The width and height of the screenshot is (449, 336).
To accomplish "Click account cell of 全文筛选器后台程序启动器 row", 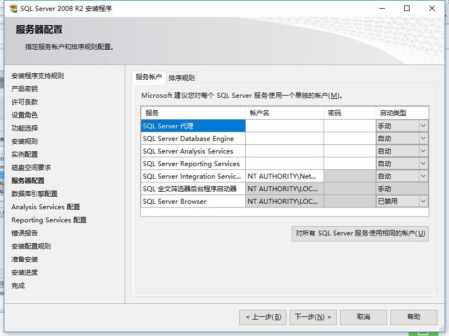I will coord(285,188).
